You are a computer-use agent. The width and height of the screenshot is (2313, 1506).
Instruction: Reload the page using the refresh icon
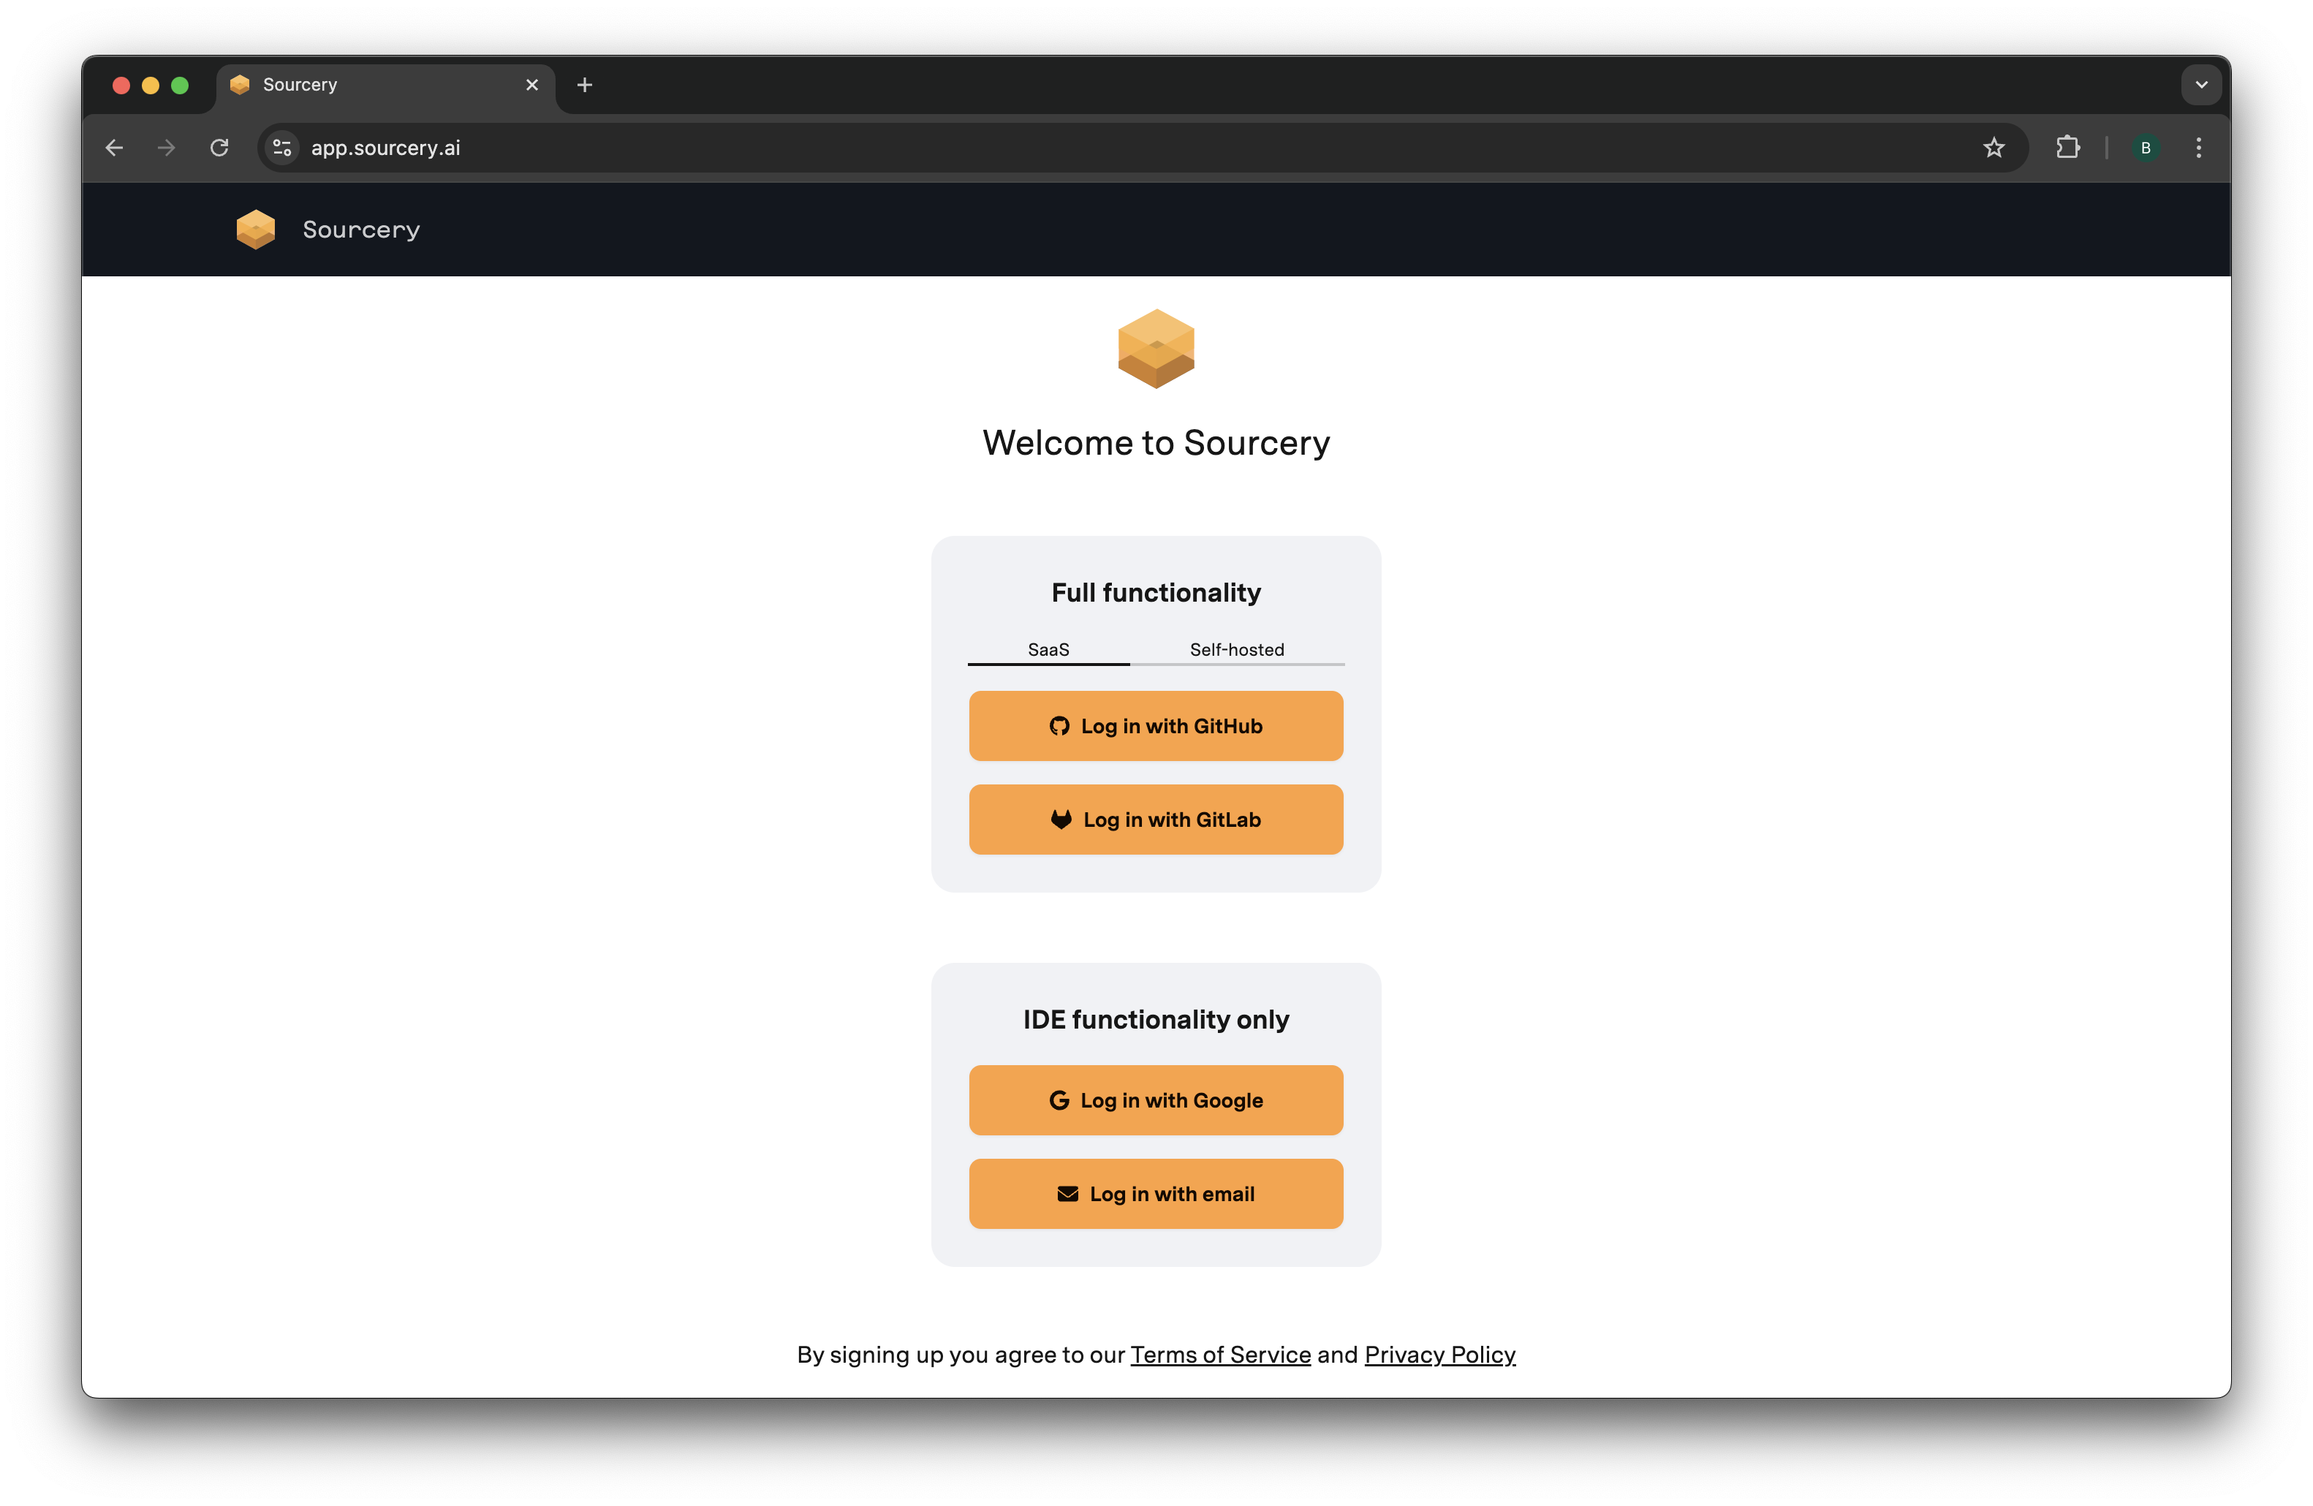pyautogui.click(x=219, y=148)
